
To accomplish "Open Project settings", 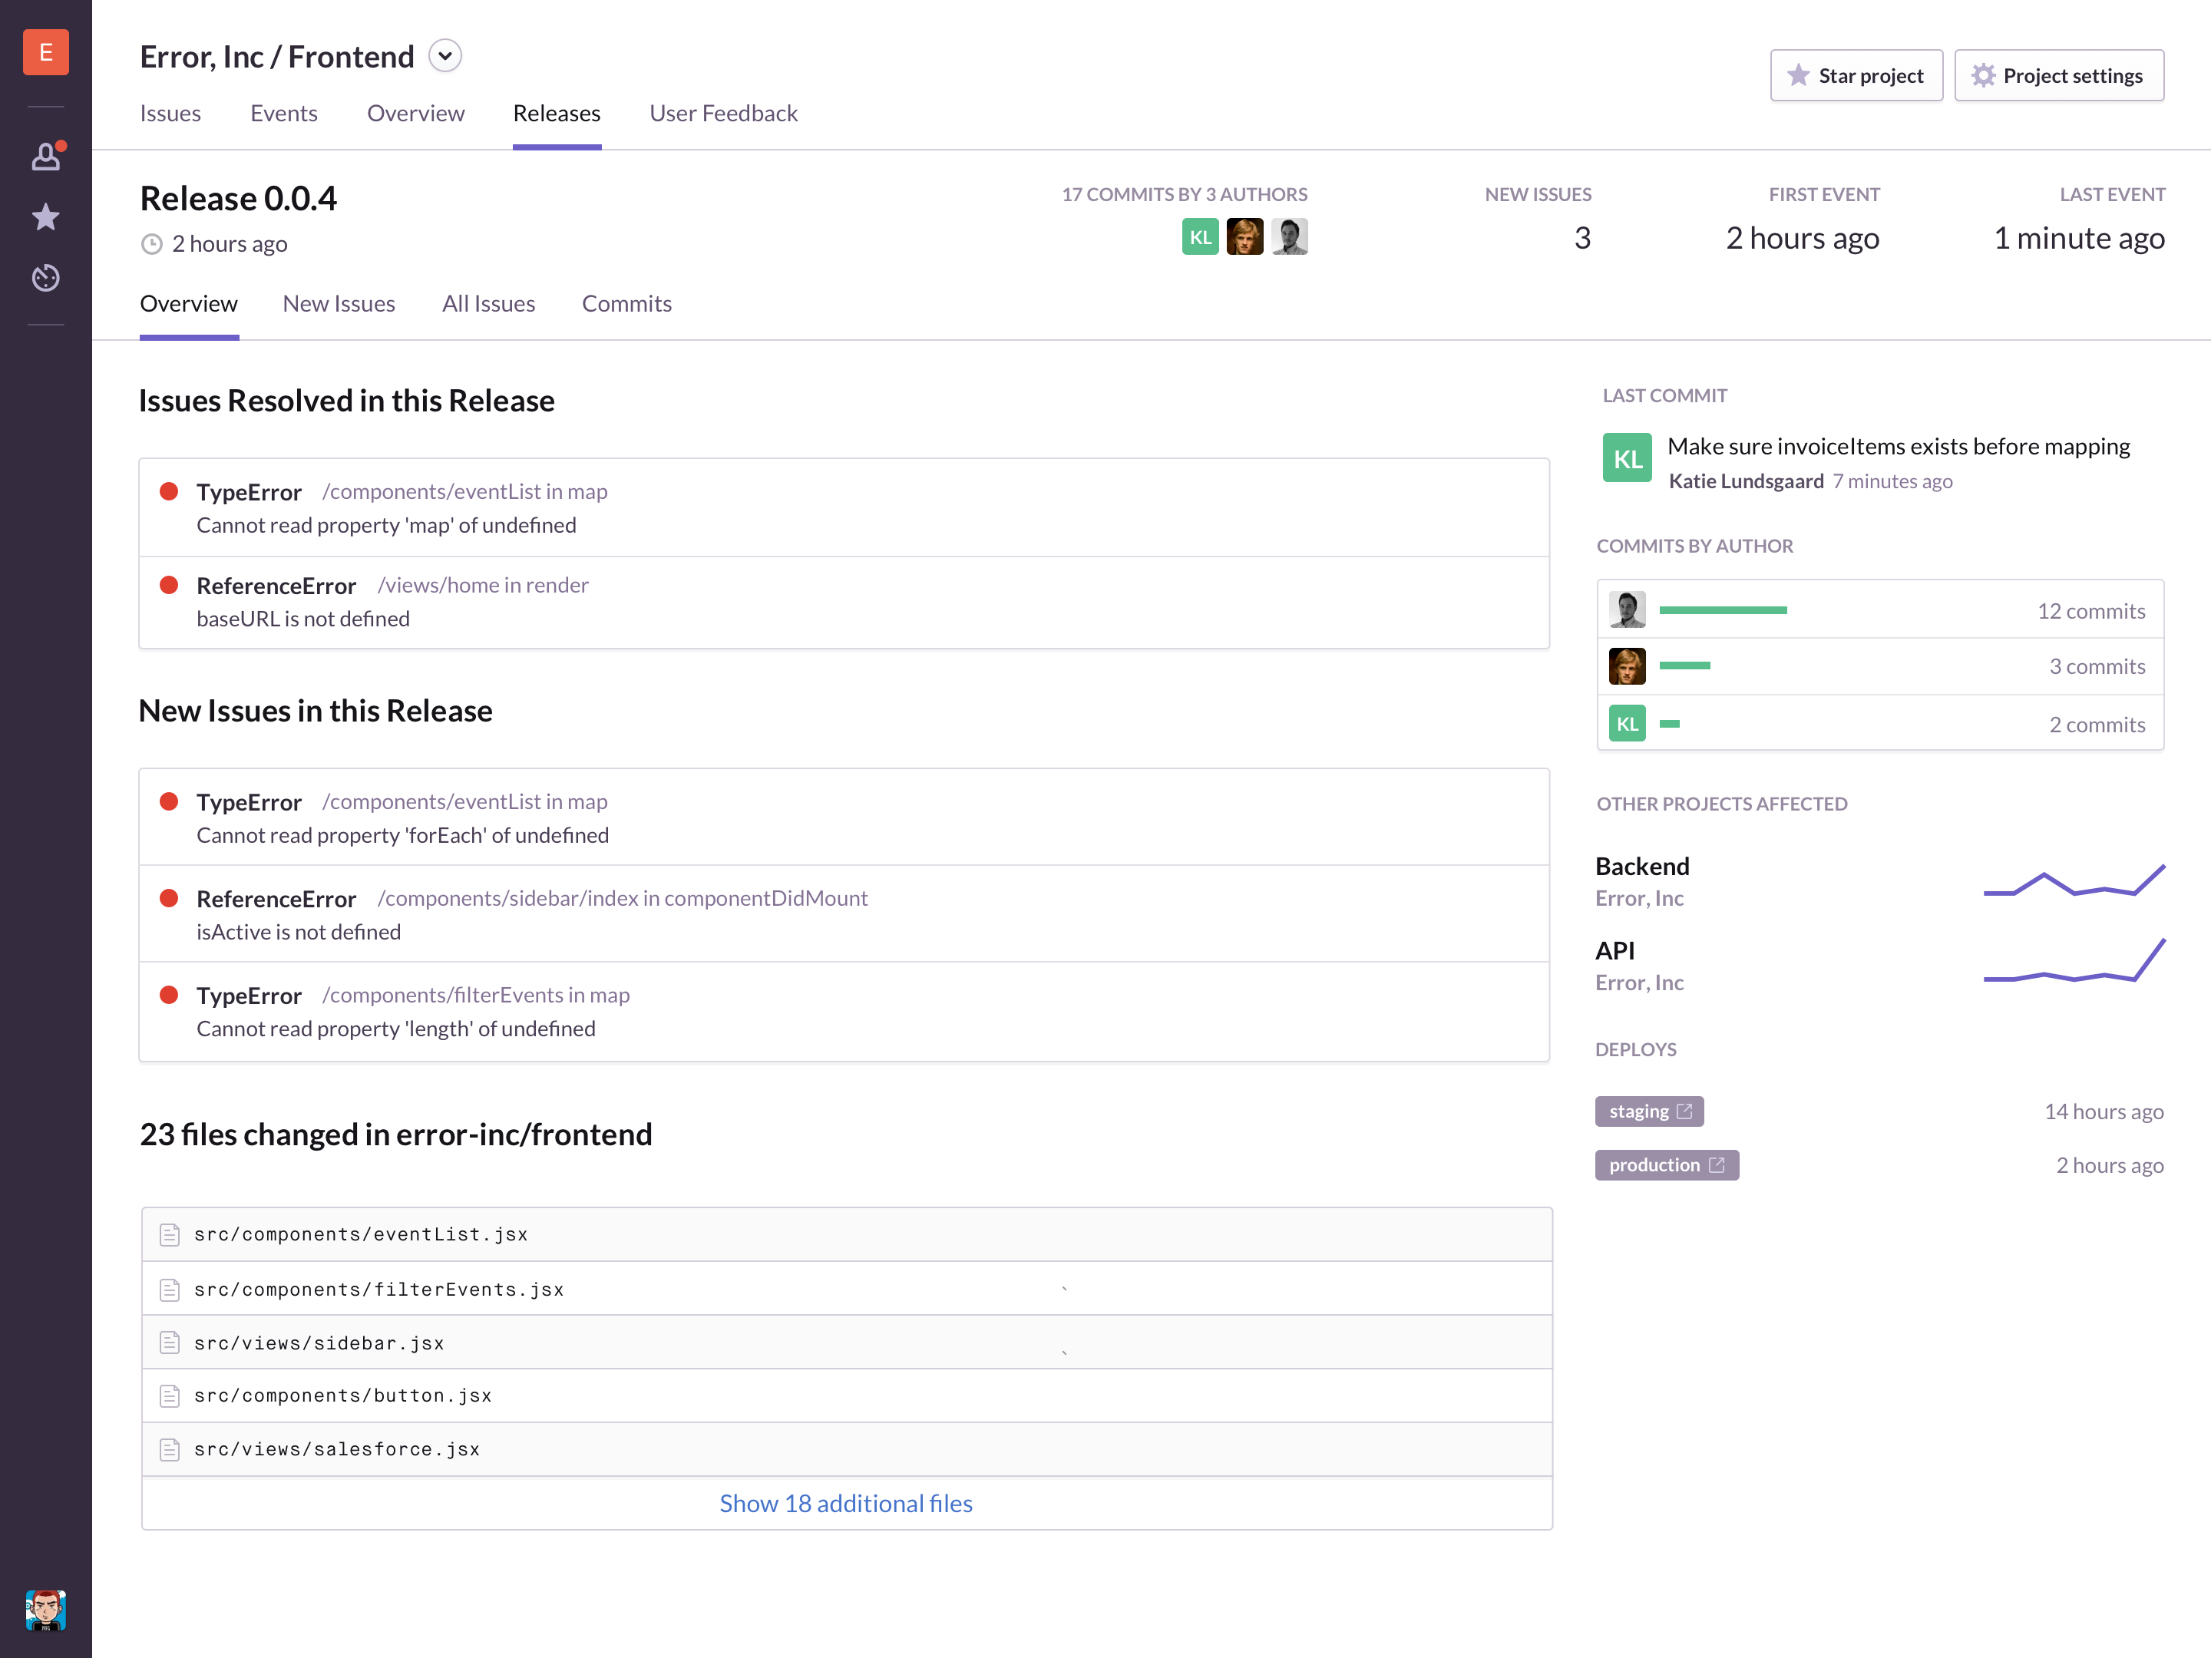I will (2059, 76).
